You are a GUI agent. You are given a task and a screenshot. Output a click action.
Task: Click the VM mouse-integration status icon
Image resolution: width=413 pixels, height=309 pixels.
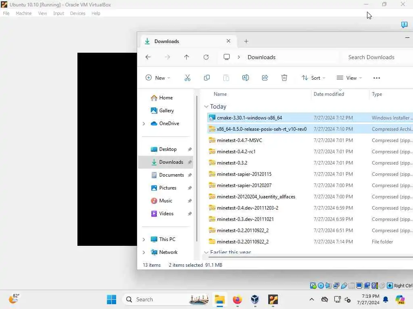click(382, 285)
